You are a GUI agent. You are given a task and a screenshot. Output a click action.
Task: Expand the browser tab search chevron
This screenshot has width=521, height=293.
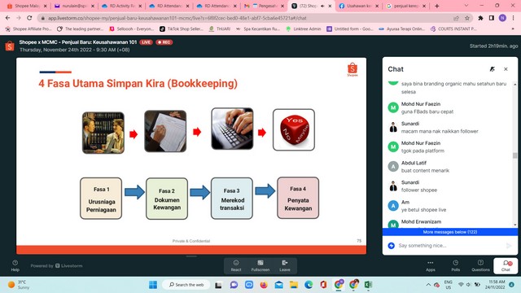coord(466,6)
